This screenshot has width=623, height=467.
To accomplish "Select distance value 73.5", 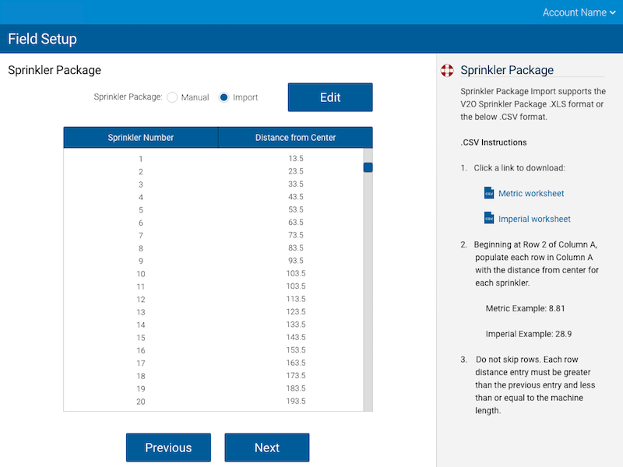I will click(296, 235).
